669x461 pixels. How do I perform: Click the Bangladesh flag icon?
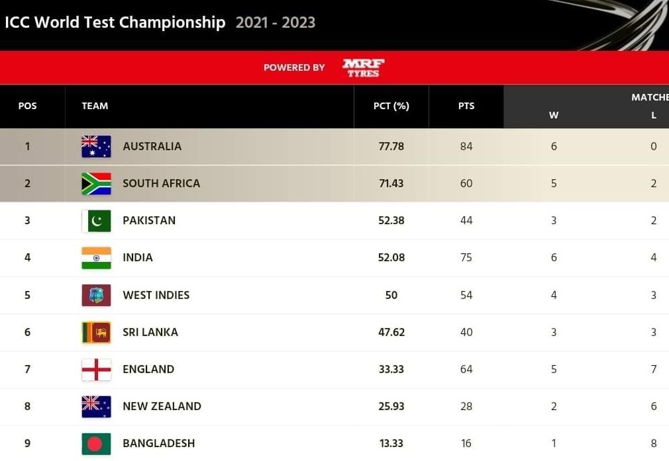pyautogui.click(x=97, y=444)
